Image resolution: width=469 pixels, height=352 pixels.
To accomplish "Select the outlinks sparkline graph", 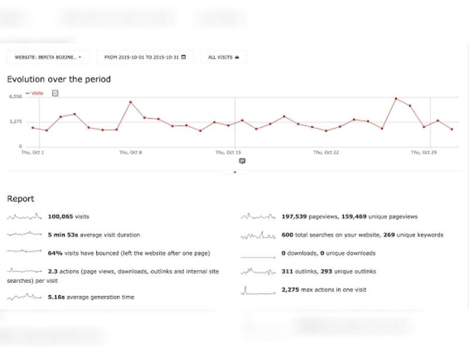I will point(258,272).
